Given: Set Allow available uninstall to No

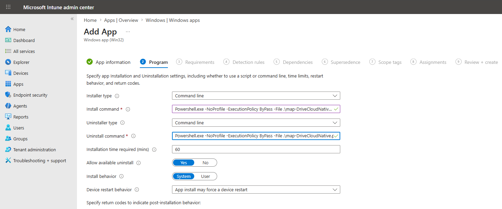Looking at the screenshot, I should [x=206, y=163].
